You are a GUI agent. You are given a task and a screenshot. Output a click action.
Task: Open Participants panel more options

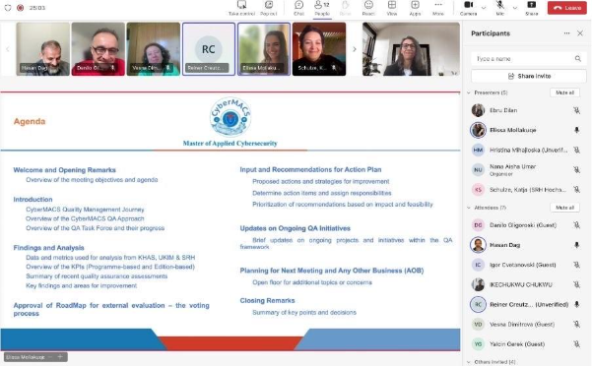coord(566,33)
